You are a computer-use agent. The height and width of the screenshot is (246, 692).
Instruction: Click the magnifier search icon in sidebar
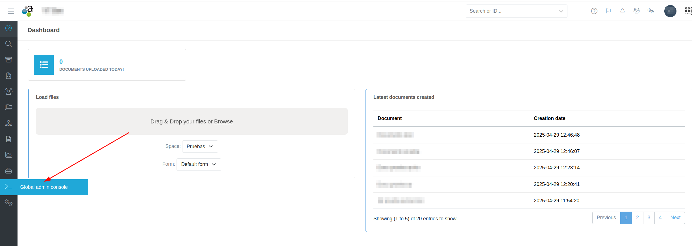[x=8, y=44]
